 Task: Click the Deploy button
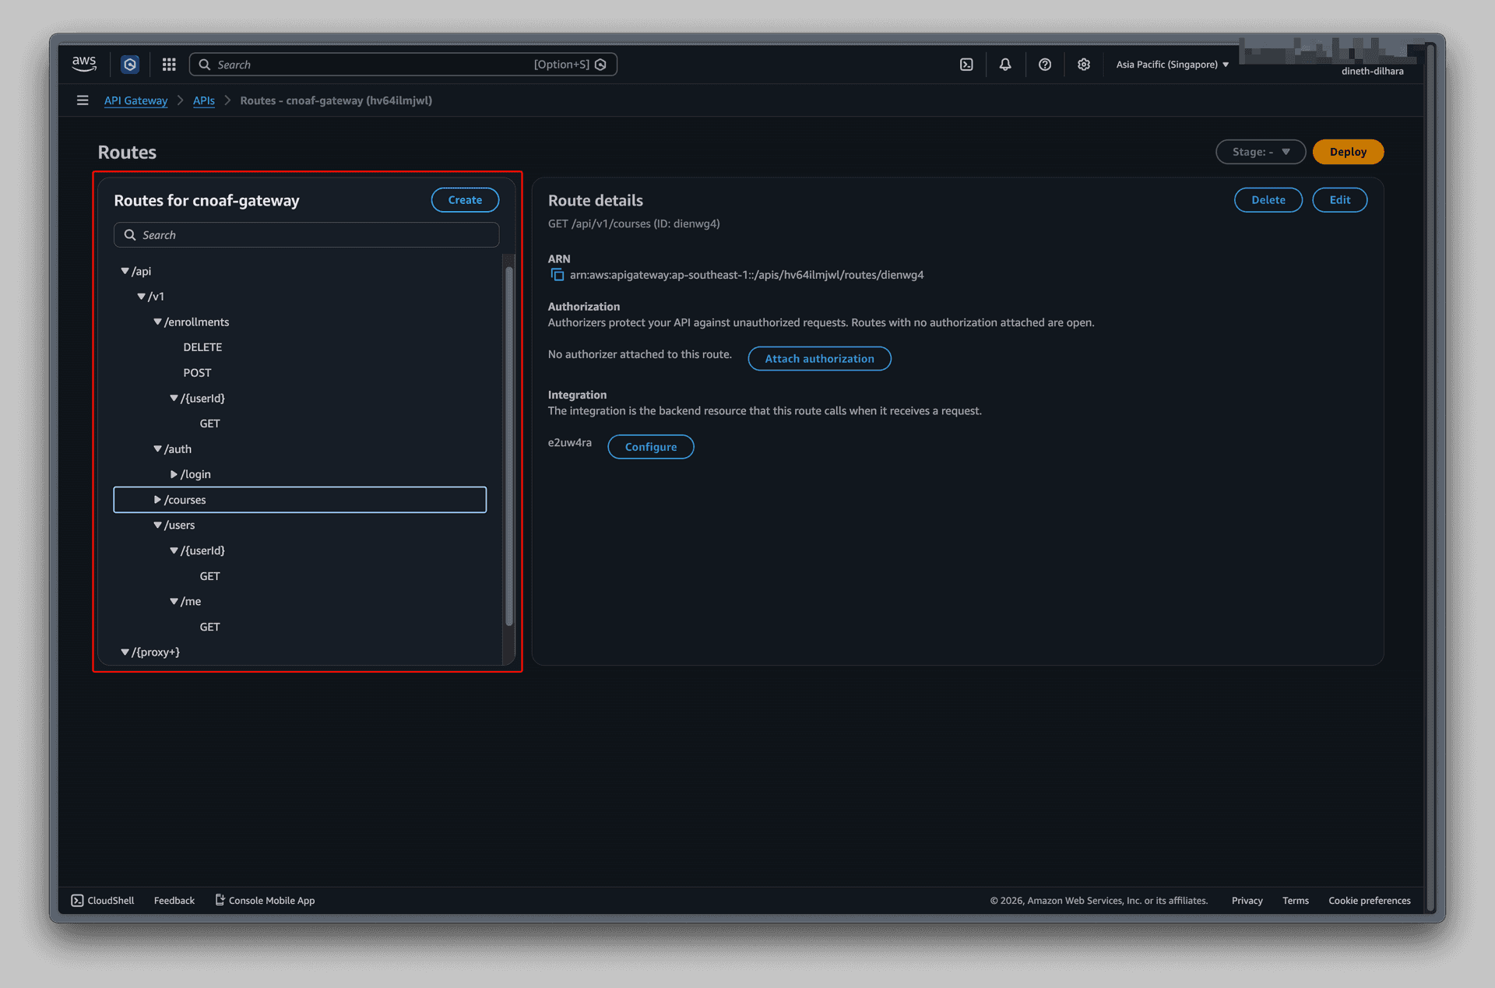pos(1348,152)
